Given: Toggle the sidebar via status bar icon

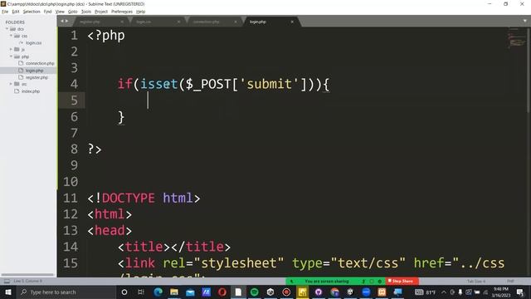Looking at the screenshot, I should pos(7,281).
